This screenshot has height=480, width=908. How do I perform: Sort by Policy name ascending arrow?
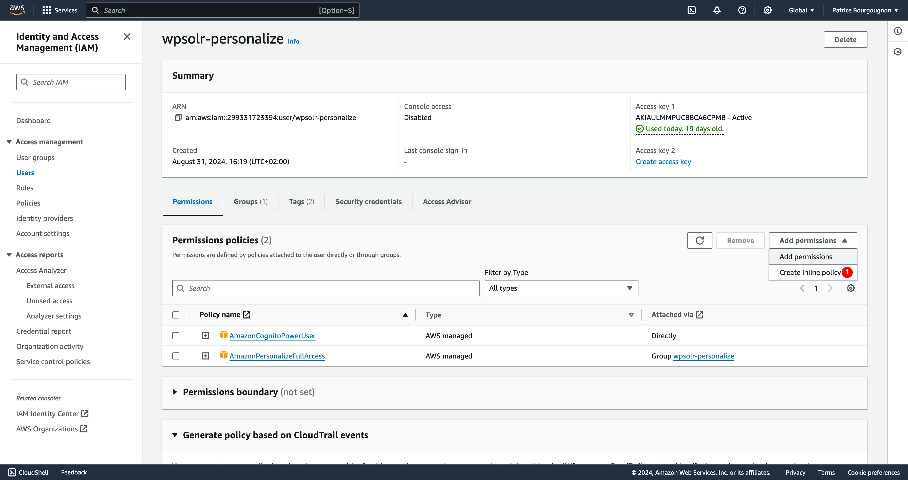[x=405, y=315]
